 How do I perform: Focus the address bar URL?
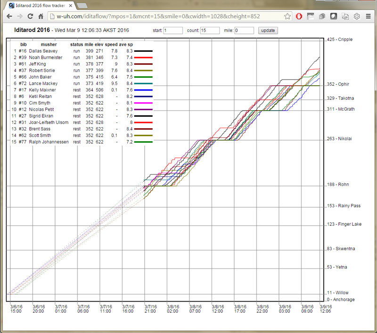[x=158, y=16]
